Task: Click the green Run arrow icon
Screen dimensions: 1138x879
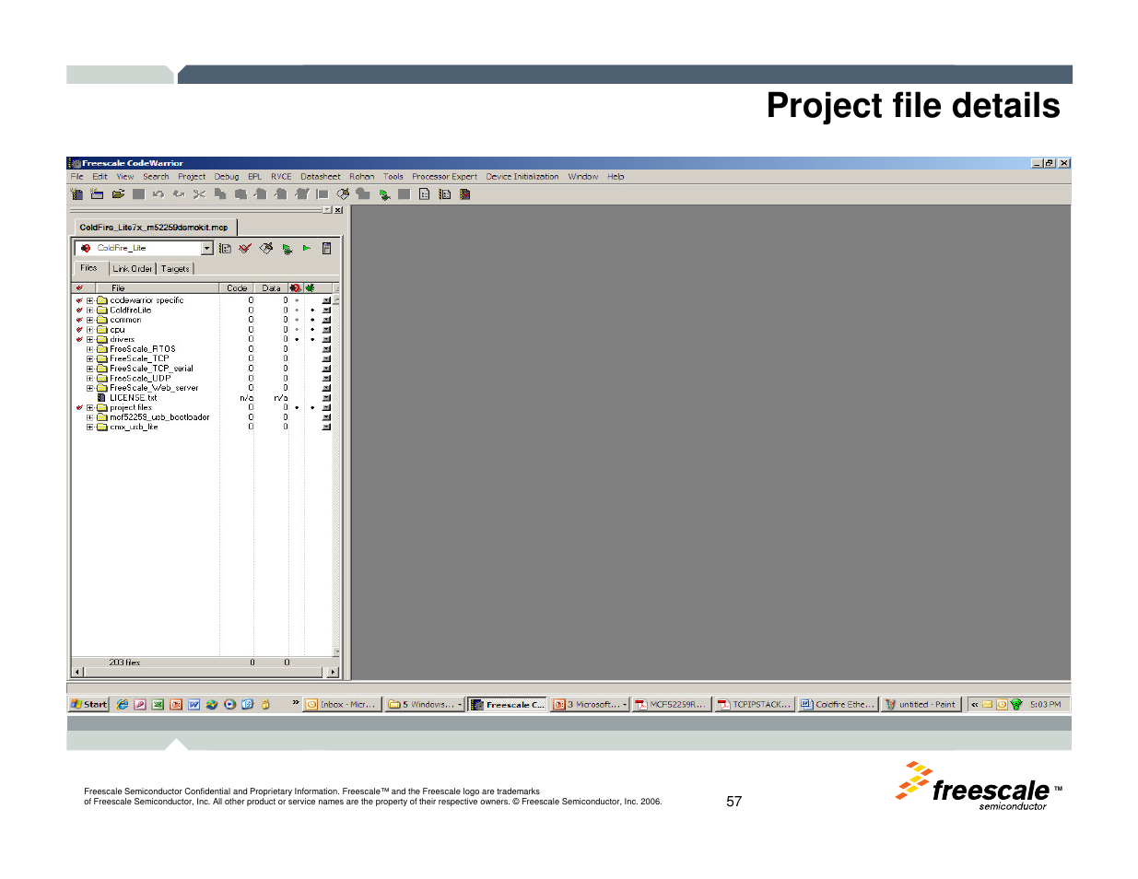Action: (x=307, y=249)
